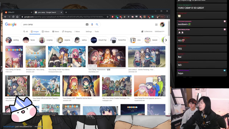Switch to the Shopping tab
Viewport: 229px width, 129px height.
click(67, 32)
